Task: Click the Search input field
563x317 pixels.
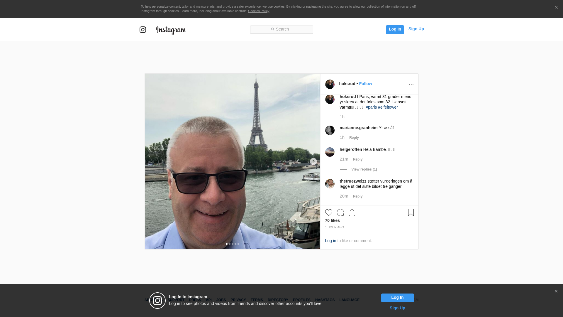Action: [x=281, y=29]
